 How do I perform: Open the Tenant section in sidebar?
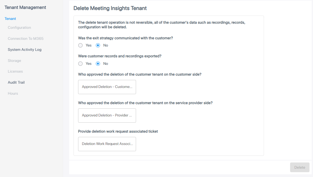click(x=10, y=19)
